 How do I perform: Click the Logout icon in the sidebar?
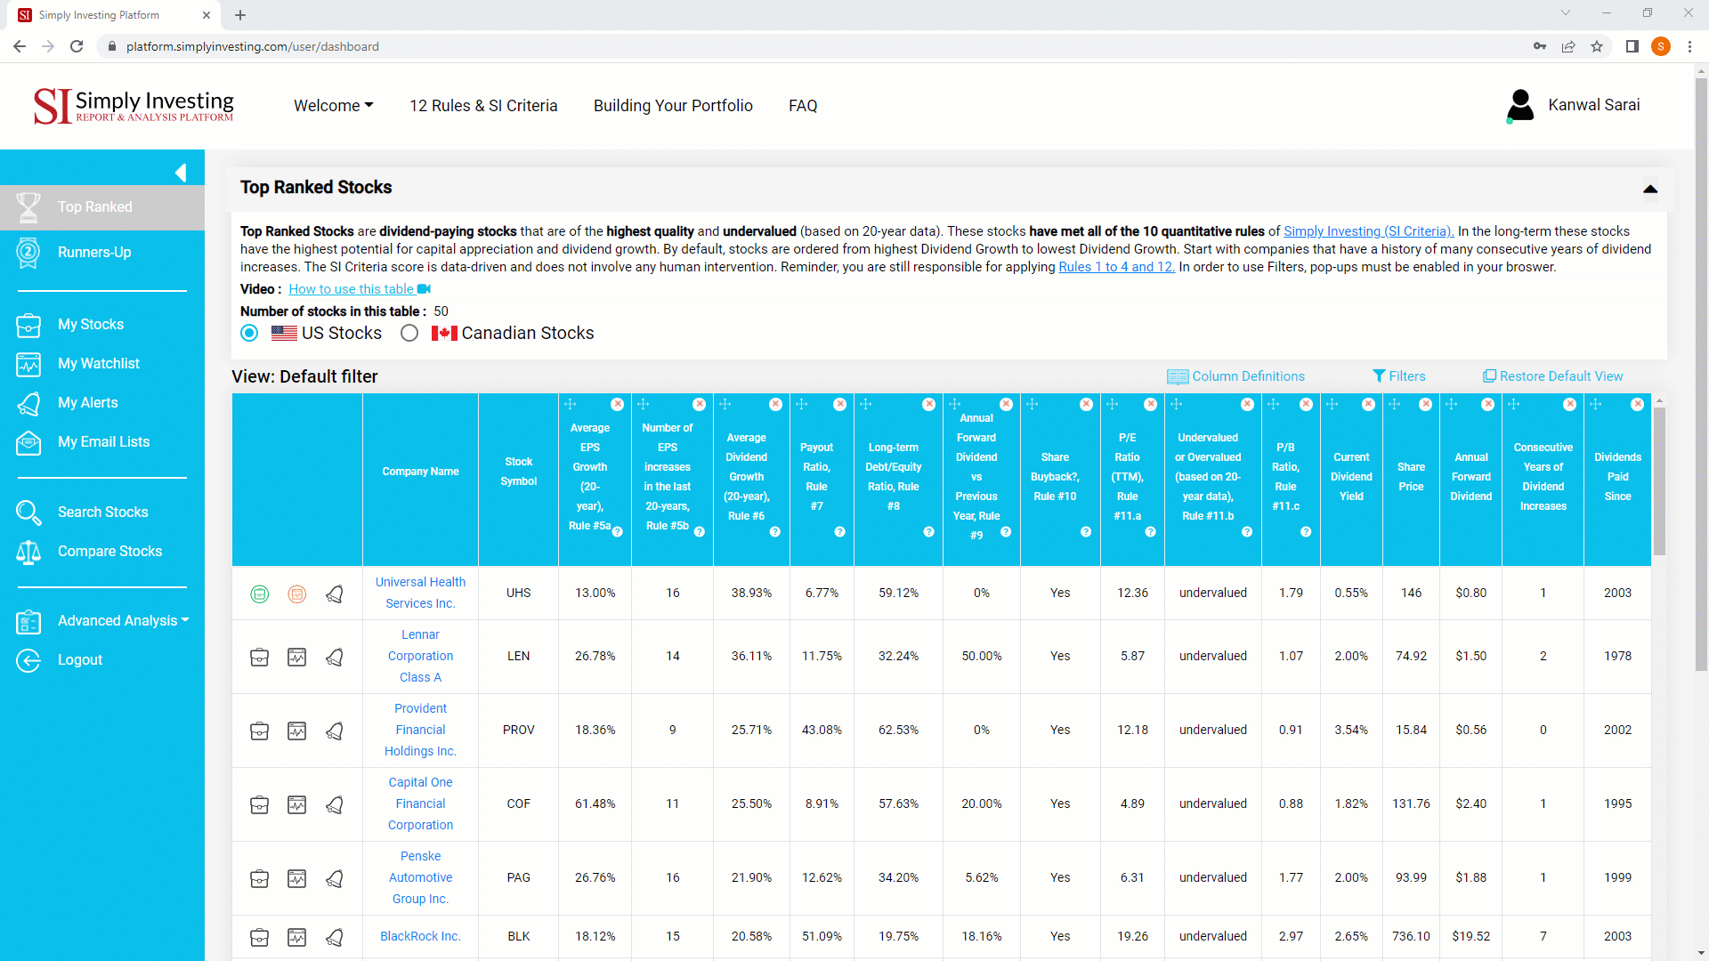coord(28,660)
